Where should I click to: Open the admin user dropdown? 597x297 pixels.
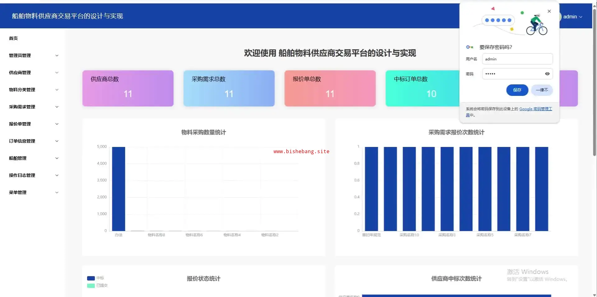coord(572,17)
